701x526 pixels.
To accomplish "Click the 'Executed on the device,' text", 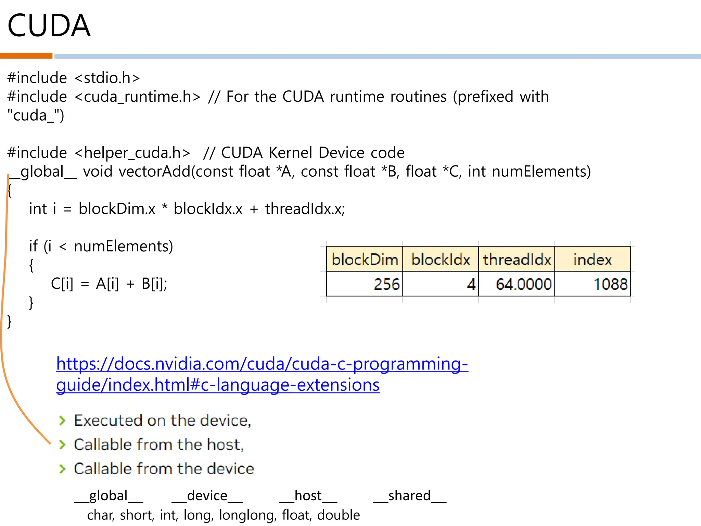I will click(163, 421).
